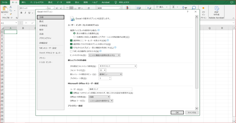This screenshot has height=123, width=236.
Task: Click the Find and Select magnifier icon
Action: click(194, 7)
